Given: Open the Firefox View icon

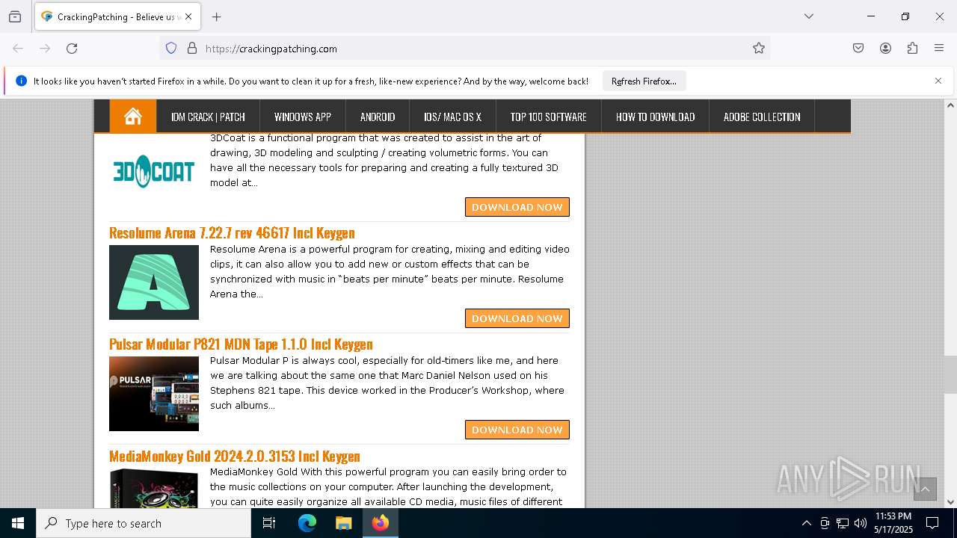Looking at the screenshot, I should tap(15, 16).
